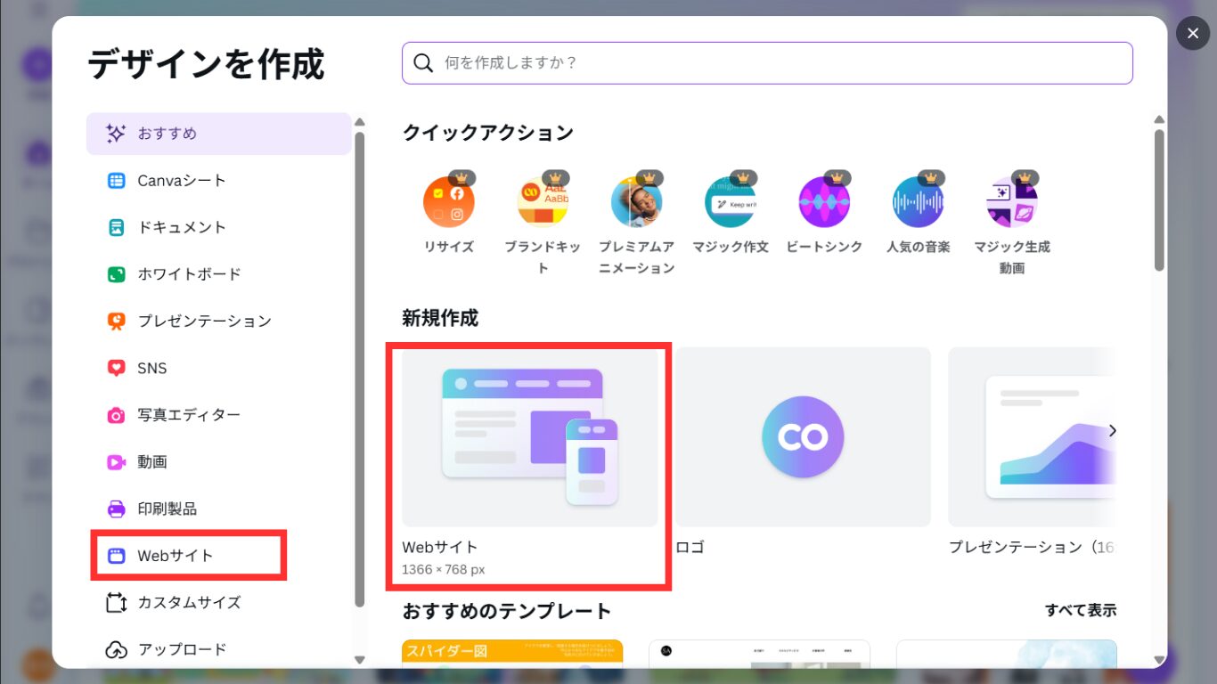Select the 印刷製品 category

point(218,509)
